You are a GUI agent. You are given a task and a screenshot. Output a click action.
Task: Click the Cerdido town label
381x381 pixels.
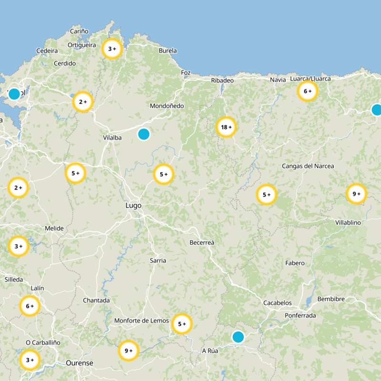pyautogui.click(x=65, y=63)
